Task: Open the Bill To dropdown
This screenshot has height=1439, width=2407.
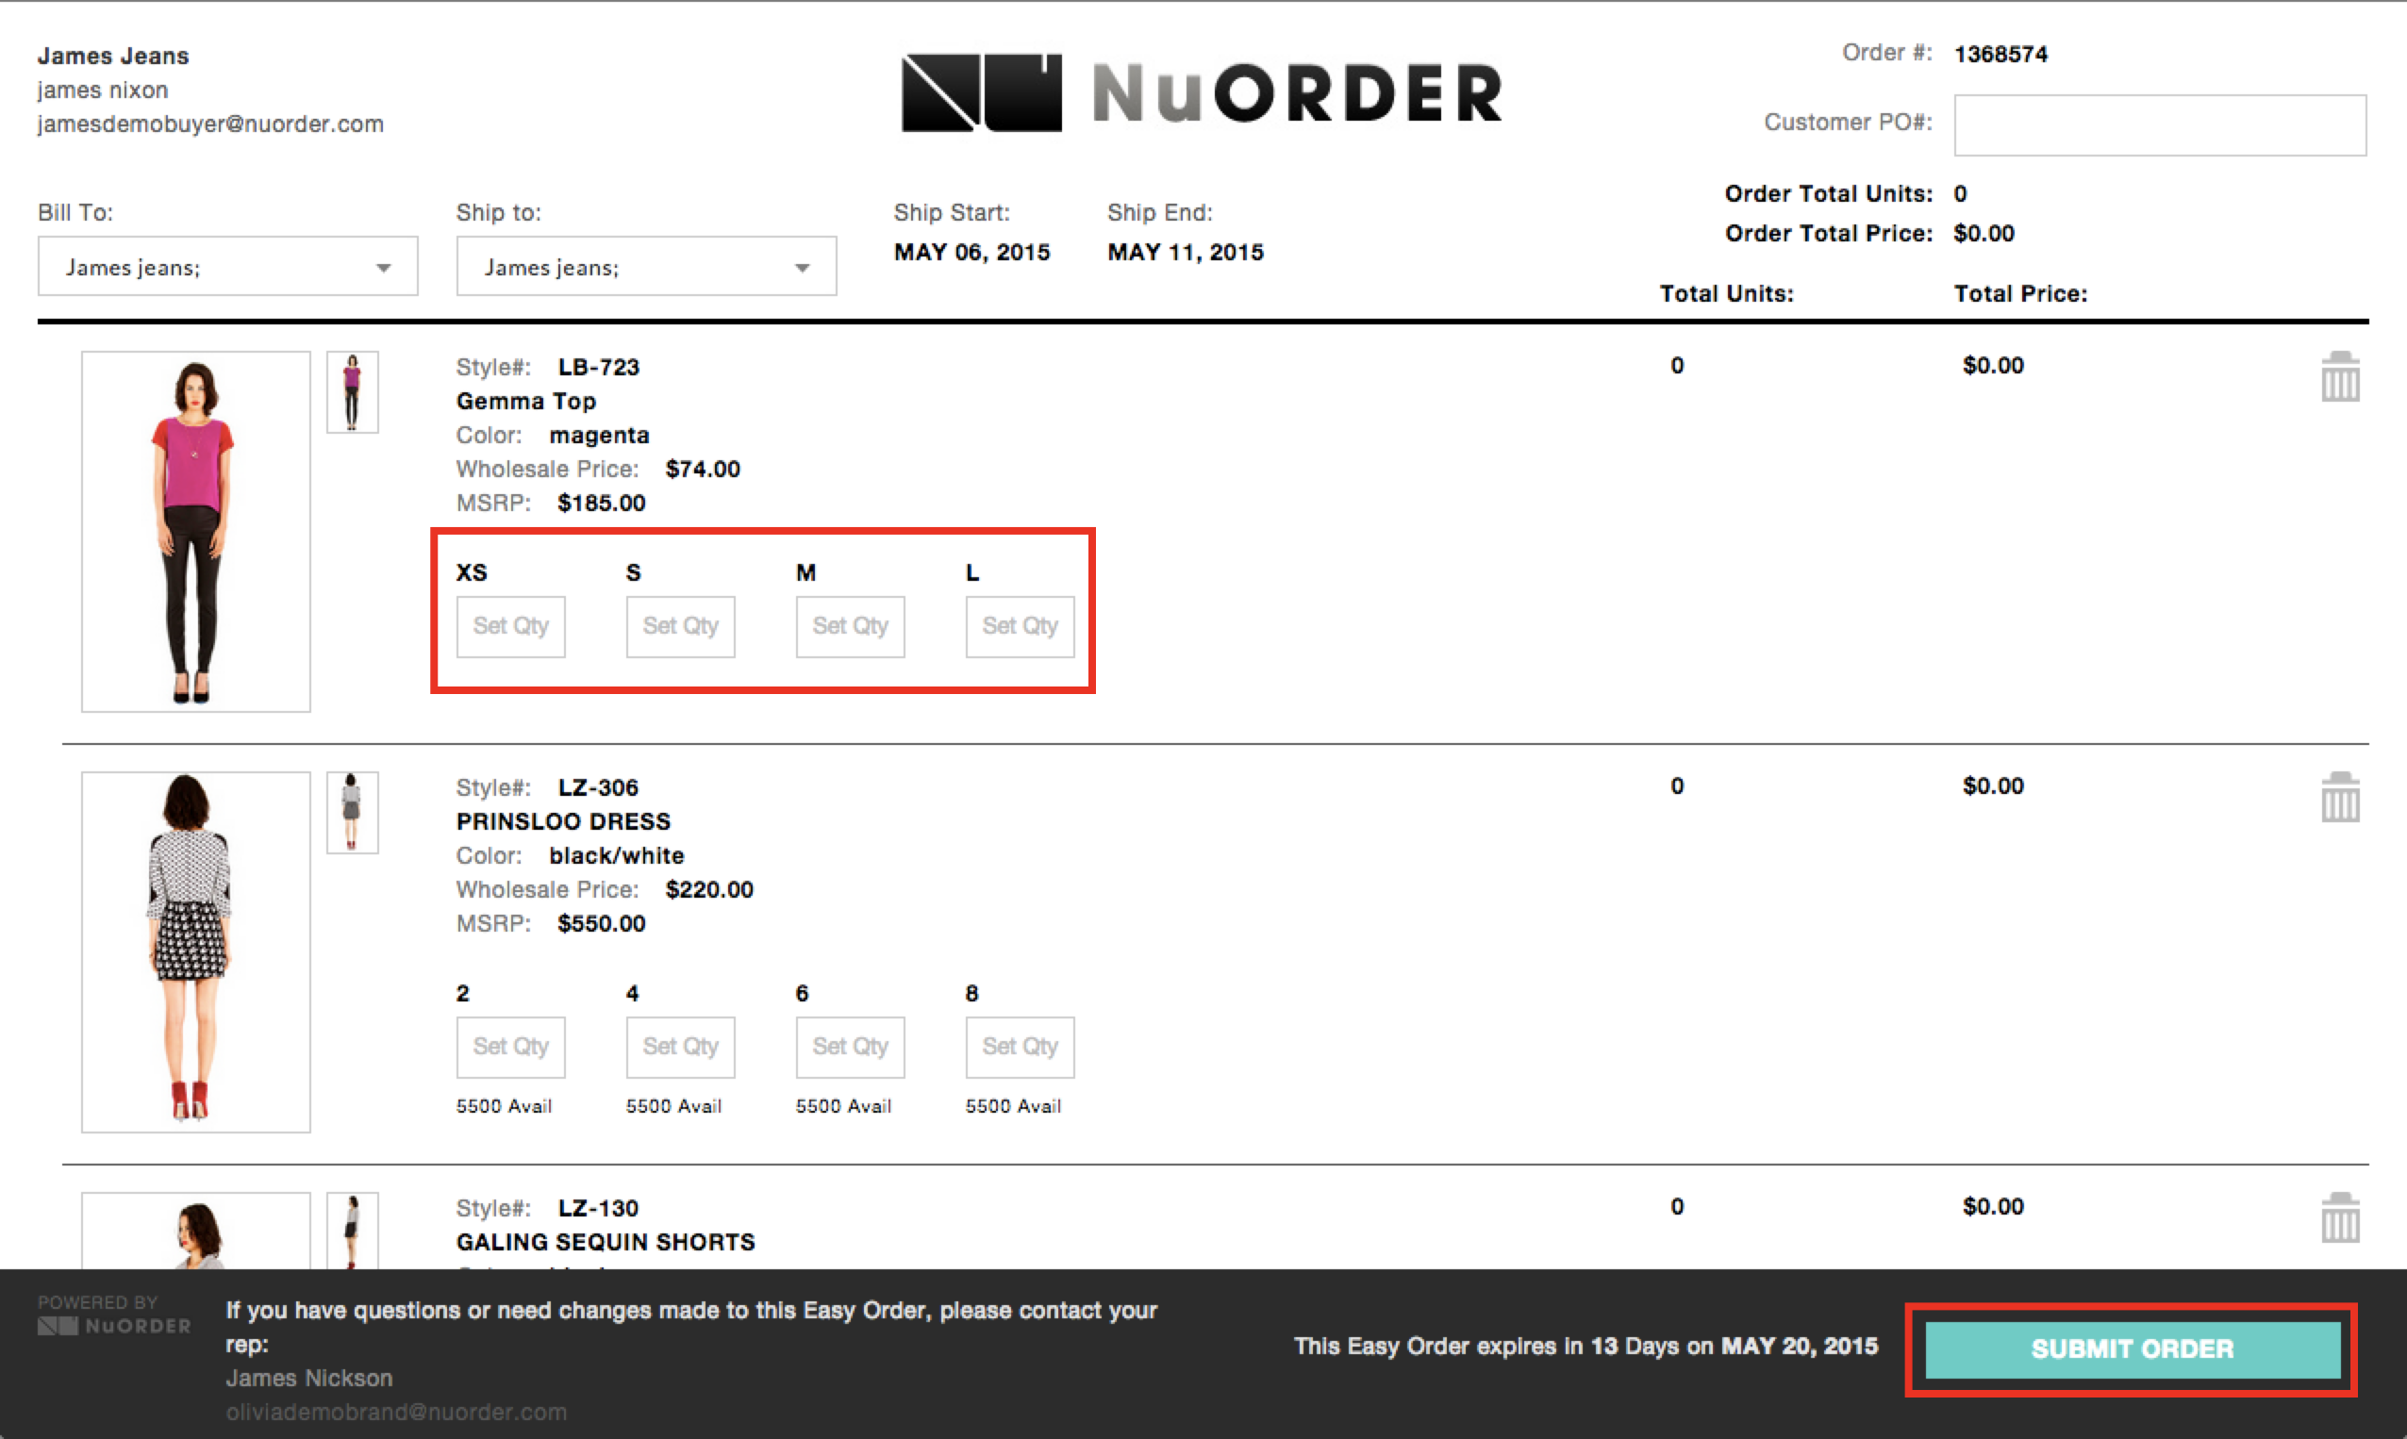Action: point(228,266)
